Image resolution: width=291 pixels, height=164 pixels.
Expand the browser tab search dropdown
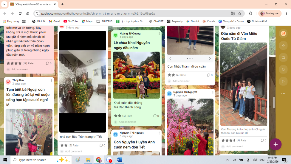coord(4,4)
